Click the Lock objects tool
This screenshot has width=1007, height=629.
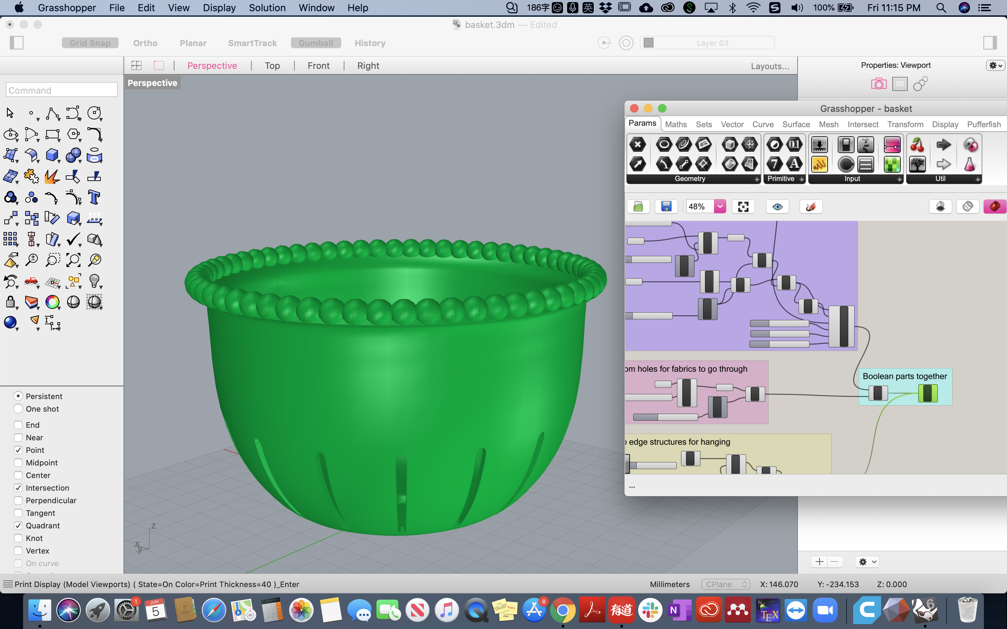point(10,302)
